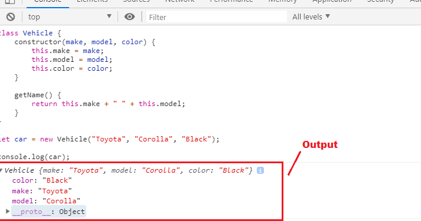Place cursor on the console.log(car); line
The width and height of the screenshot is (421, 221).
pos(35,157)
